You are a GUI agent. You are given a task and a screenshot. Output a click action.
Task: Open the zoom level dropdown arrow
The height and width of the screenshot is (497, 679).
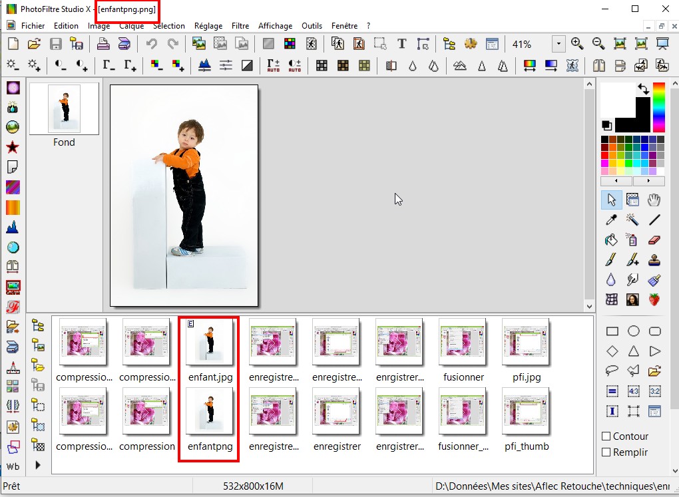point(559,44)
